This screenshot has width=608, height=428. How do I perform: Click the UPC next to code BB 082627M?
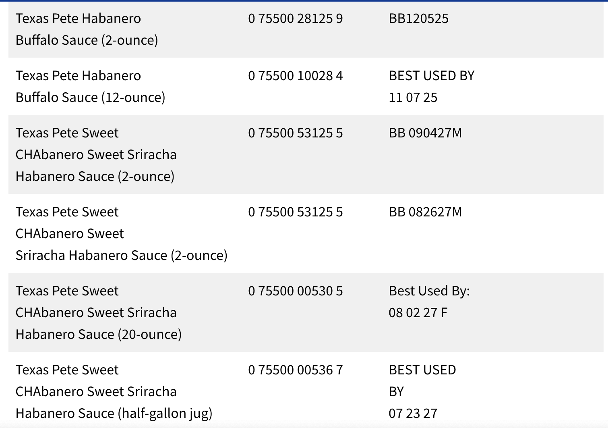(295, 212)
